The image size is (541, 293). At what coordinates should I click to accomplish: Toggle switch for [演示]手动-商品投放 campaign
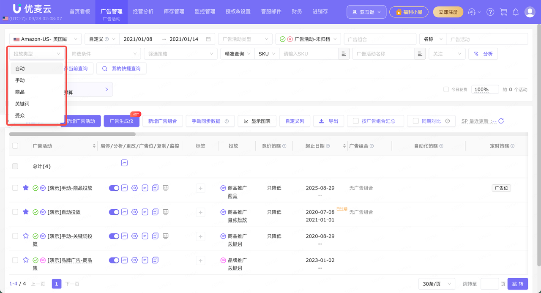[114, 188]
